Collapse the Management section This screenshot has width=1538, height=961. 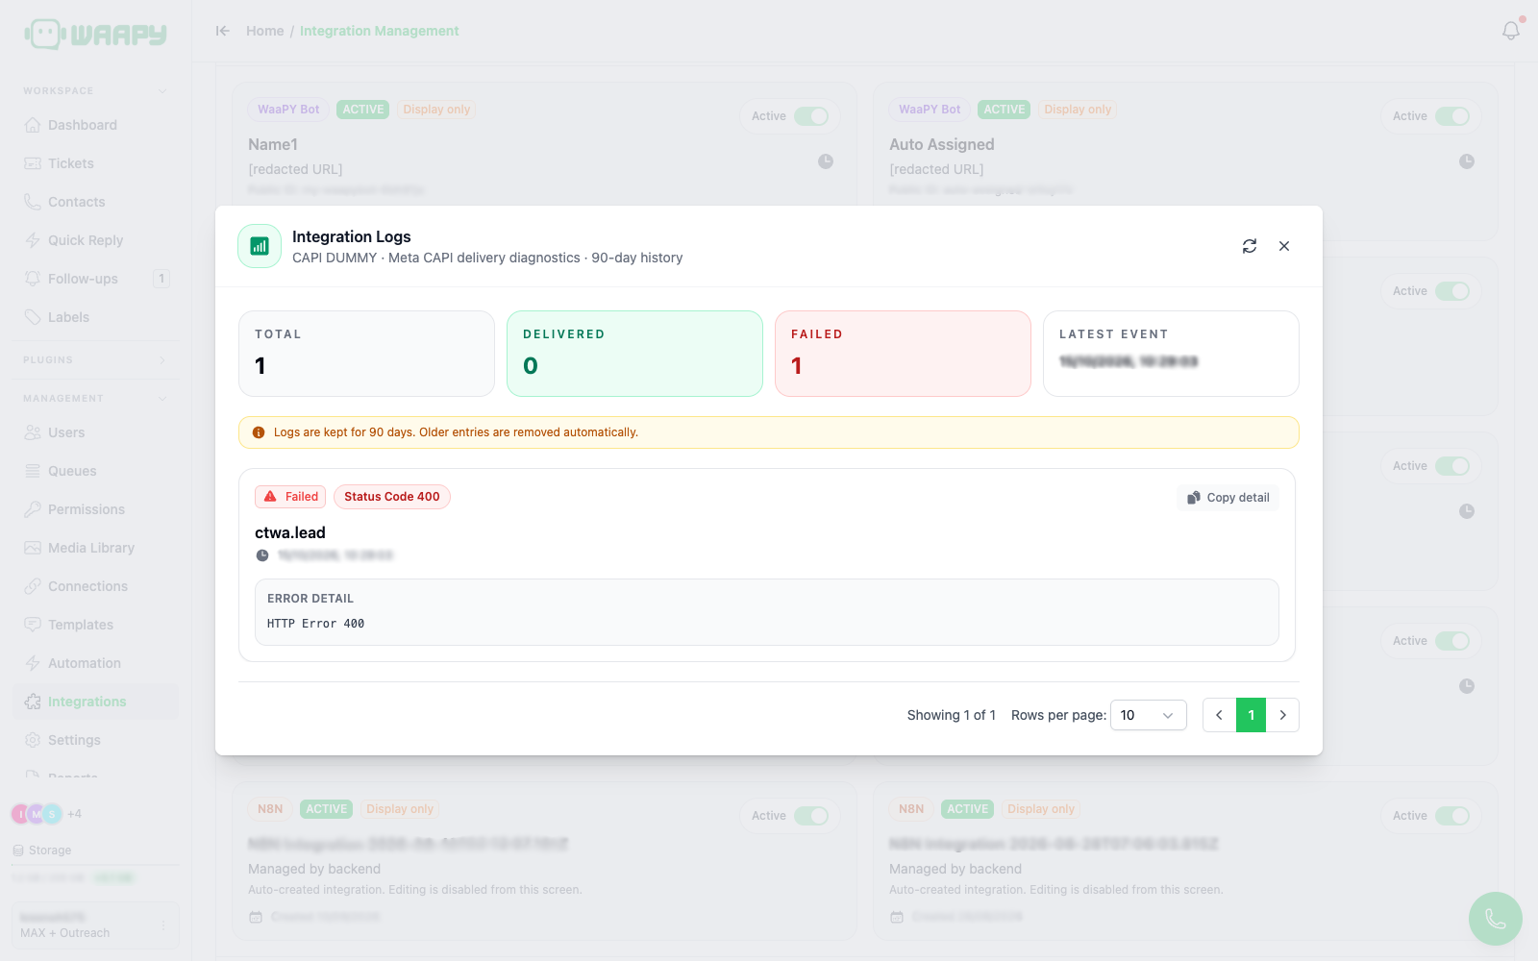pos(162,399)
